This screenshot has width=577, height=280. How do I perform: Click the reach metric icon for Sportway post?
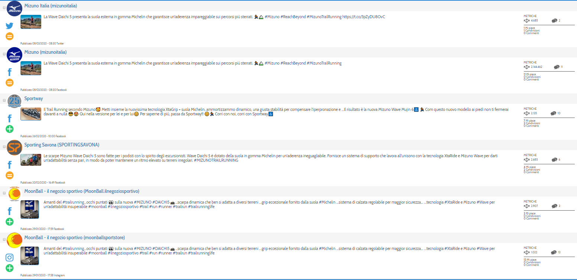point(526,113)
